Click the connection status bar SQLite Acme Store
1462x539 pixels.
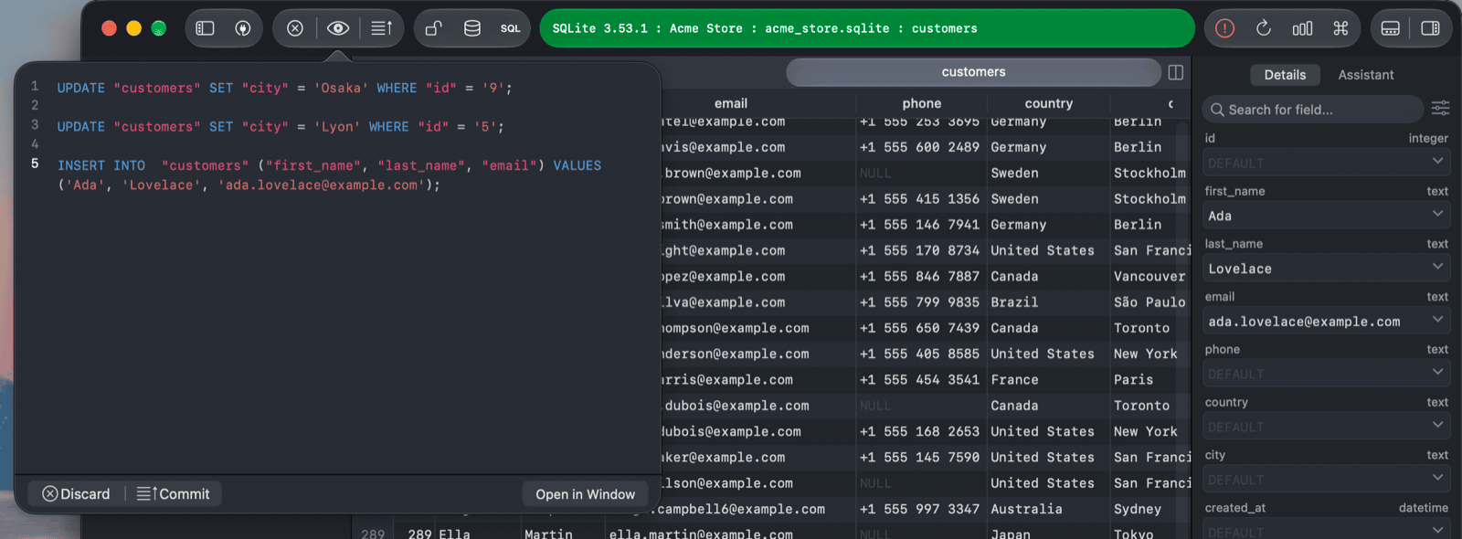867,28
